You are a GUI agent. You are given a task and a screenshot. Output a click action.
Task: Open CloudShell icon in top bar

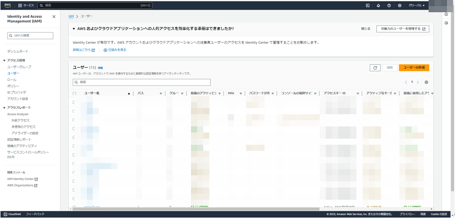(x=367, y=6)
